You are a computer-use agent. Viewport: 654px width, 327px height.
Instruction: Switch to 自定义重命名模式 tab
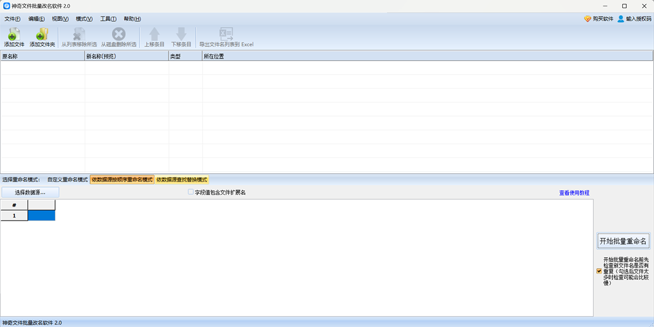pyautogui.click(x=68, y=179)
